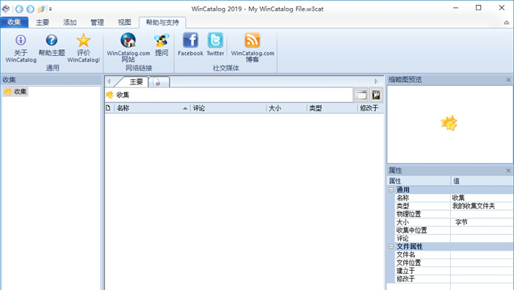Switch to the 视图 ribbon tab
The height and width of the screenshot is (301, 514).
click(125, 22)
